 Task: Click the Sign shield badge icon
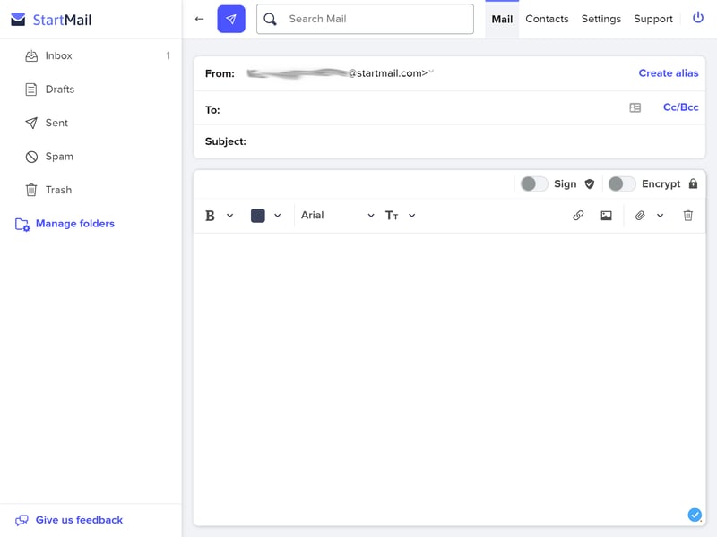(x=590, y=184)
